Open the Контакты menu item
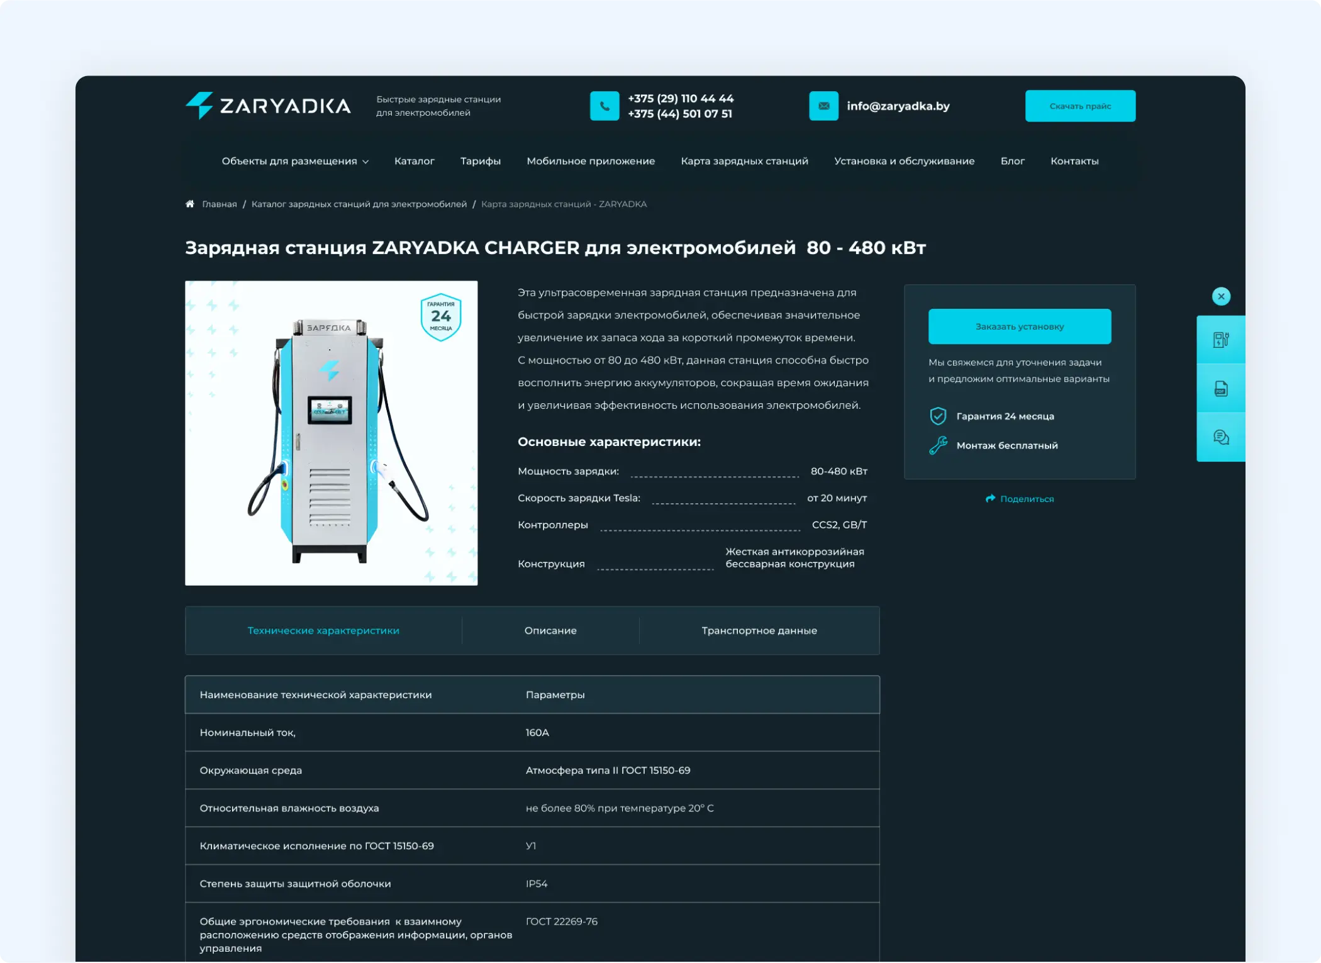 (1074, 161)
